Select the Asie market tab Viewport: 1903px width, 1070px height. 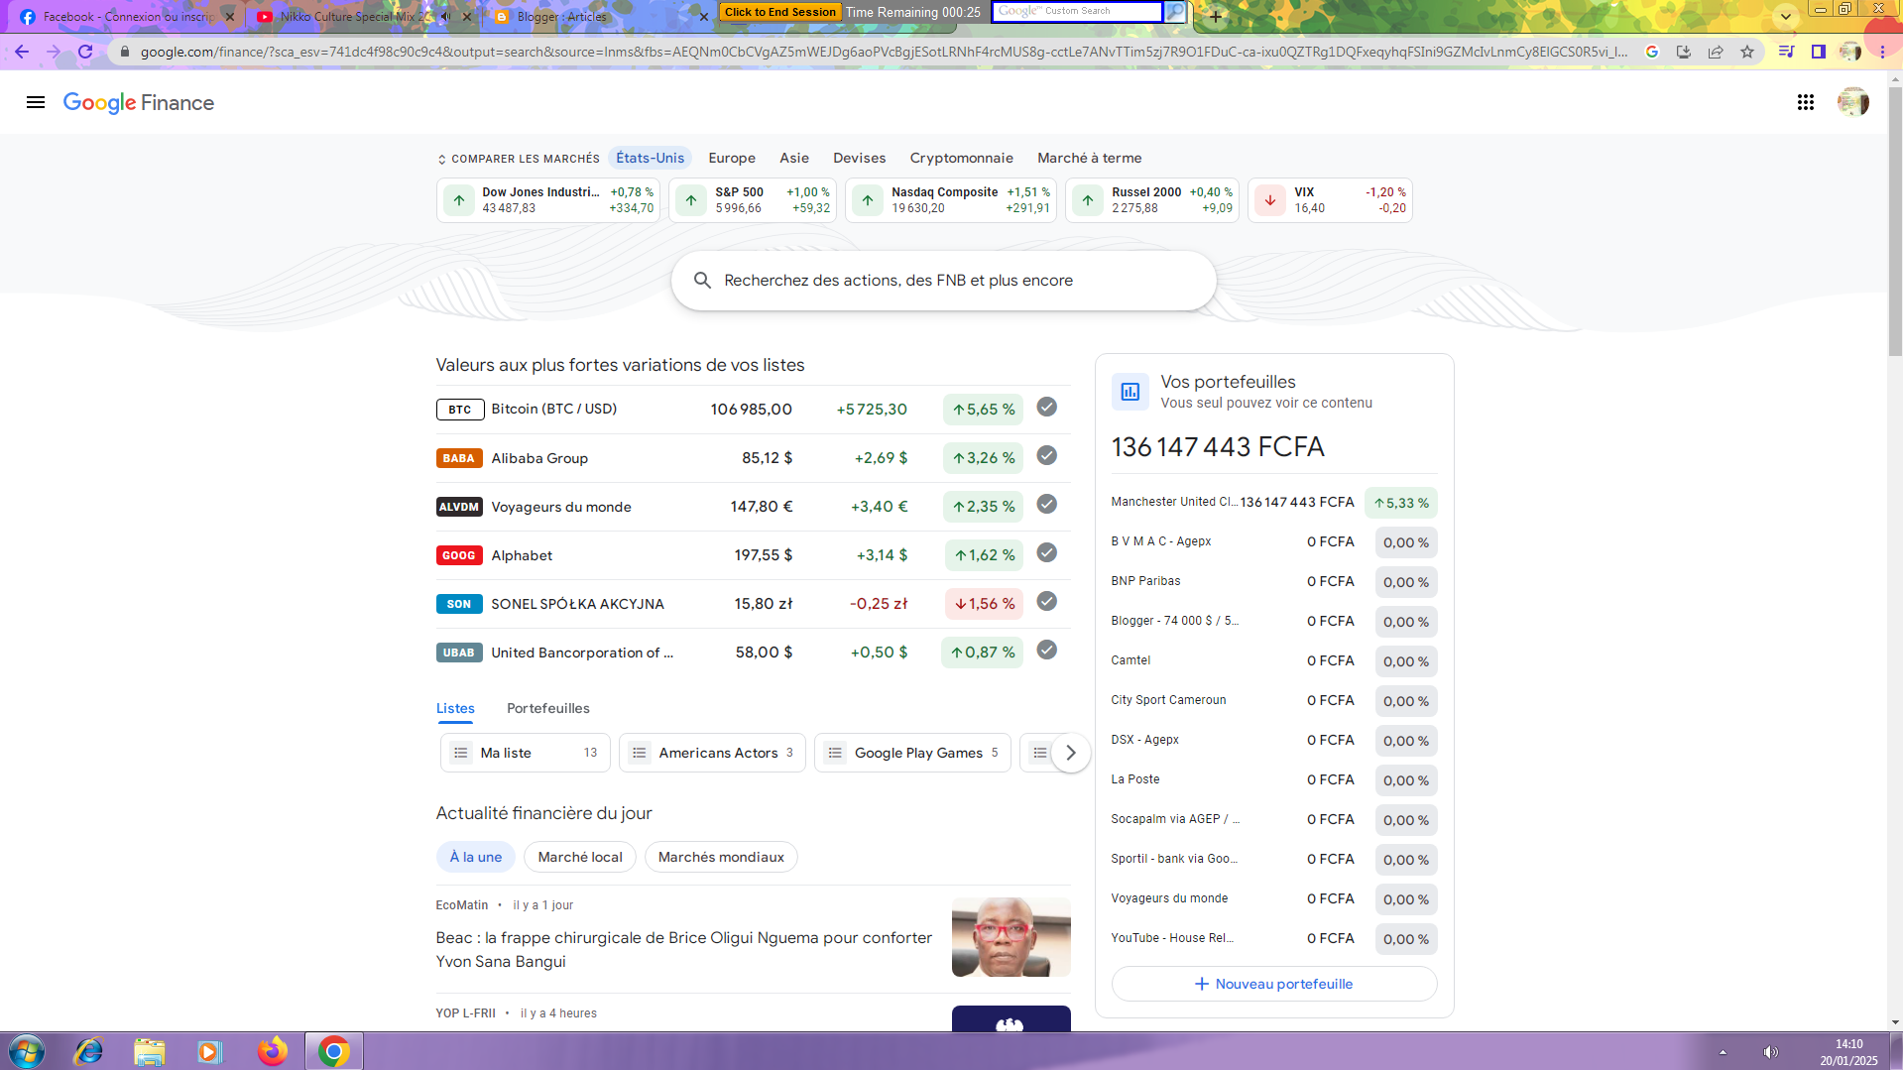(794, 158)
